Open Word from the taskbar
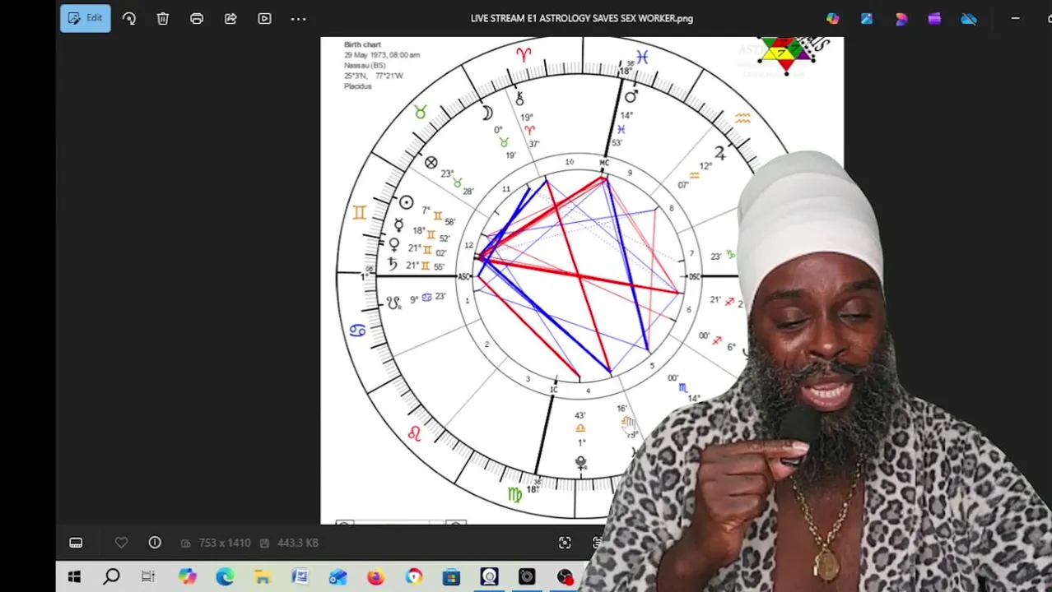The height and width of the screenshot is (592, 1052). tap(300, 577)
